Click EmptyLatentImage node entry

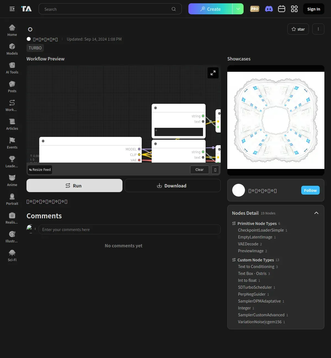(255, 237)
